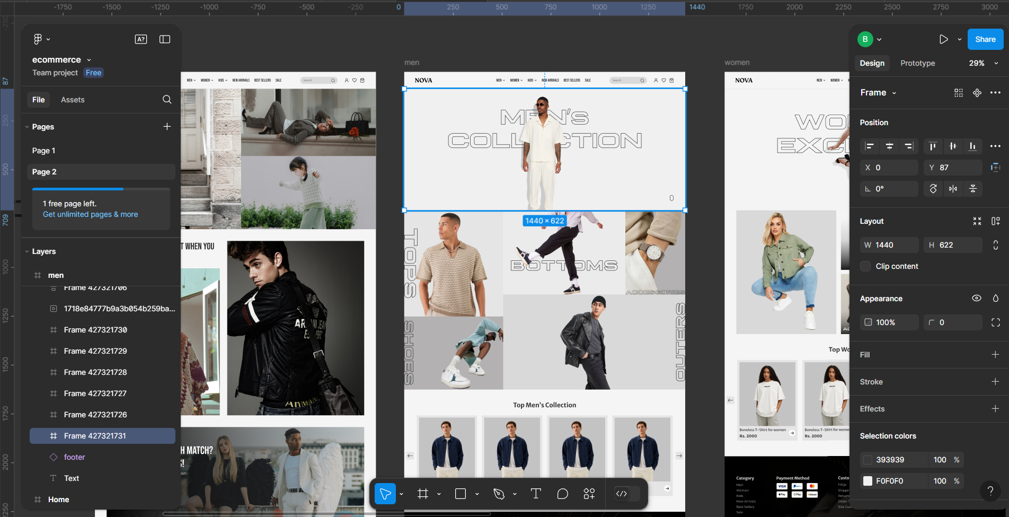
Task: Click the Share button
Action: click(985, 39)
